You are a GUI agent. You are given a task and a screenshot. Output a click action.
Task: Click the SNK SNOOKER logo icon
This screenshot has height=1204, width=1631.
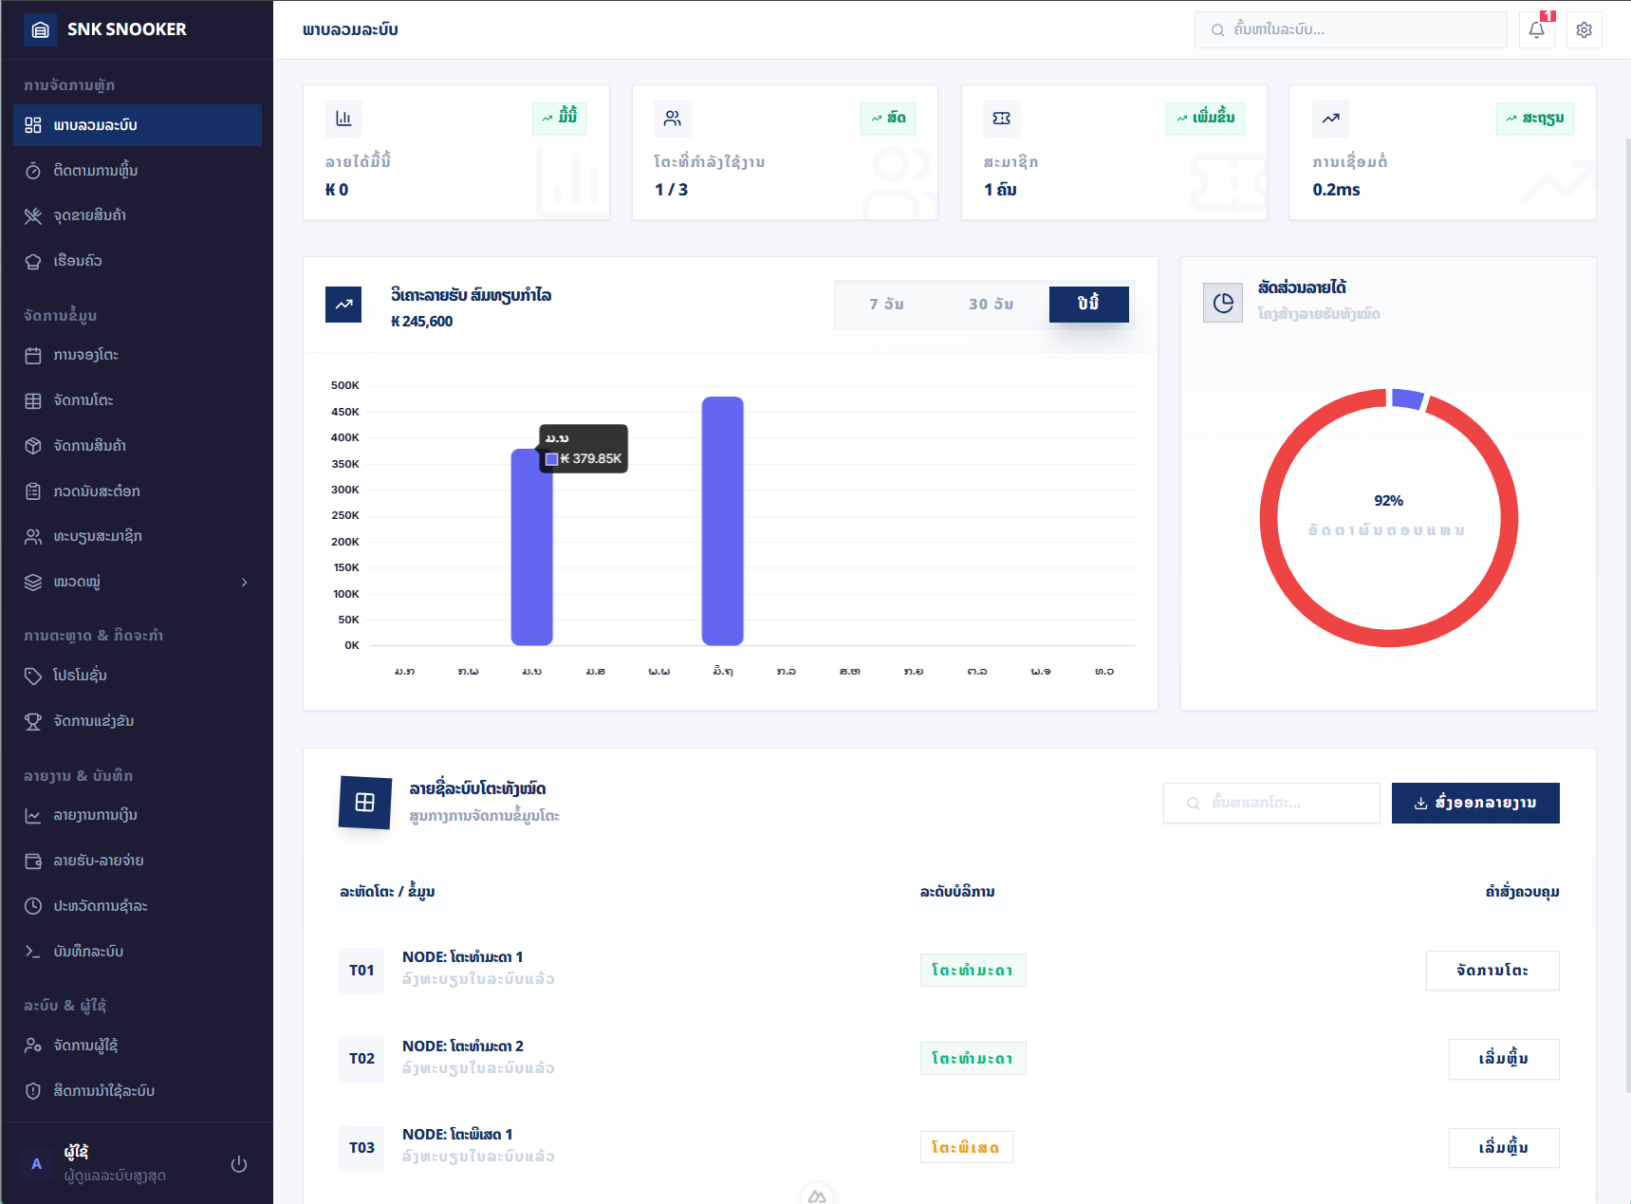(x=40, y=29)
